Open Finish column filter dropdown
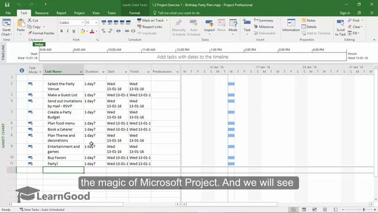The height and width of the screenshot is (213, 378). click(148, 72)
